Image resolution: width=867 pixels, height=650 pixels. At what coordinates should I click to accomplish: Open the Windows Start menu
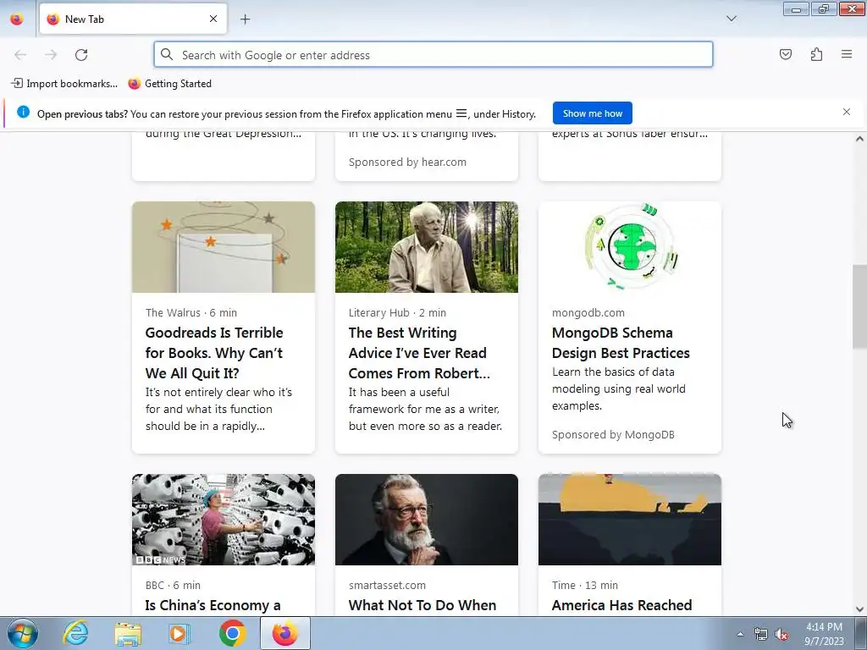22,633
